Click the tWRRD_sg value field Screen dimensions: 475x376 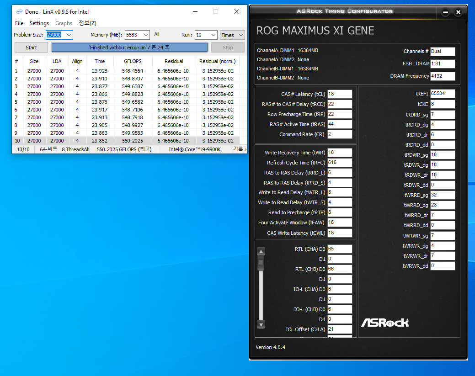point(443,195)
